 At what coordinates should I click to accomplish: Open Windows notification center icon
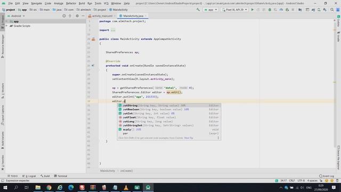coord(334,187)
